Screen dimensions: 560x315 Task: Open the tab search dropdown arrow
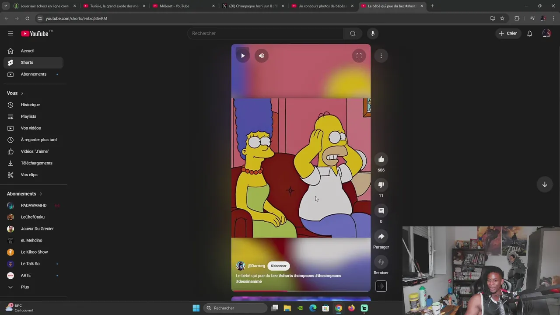tap(5, 6)
